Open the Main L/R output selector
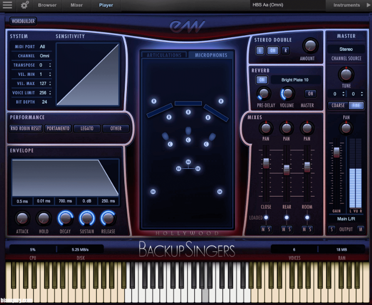This screenshot has height=305, width=372. click(346, 219)
